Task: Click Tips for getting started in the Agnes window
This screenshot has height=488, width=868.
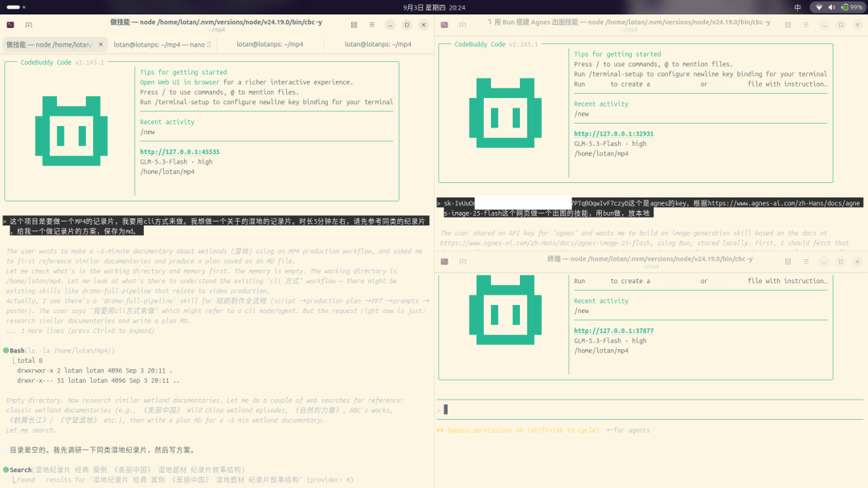Action: pos(617,54)
